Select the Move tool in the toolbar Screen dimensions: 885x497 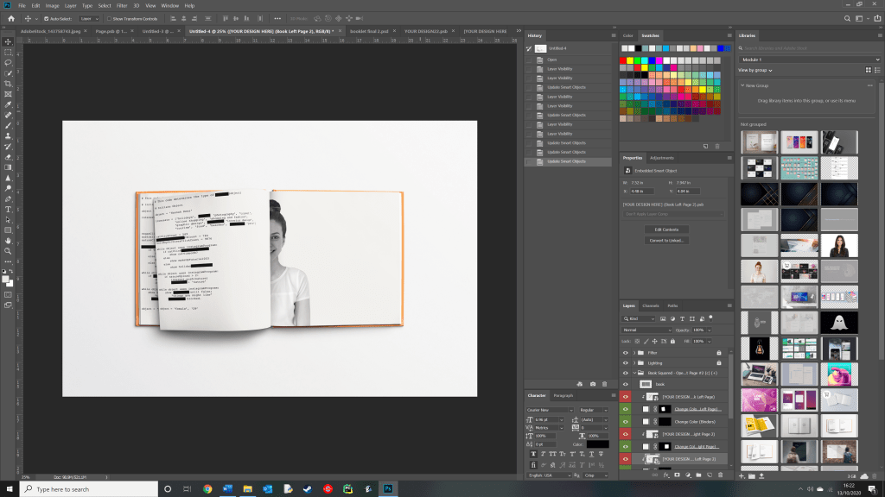tap(8, 41)
